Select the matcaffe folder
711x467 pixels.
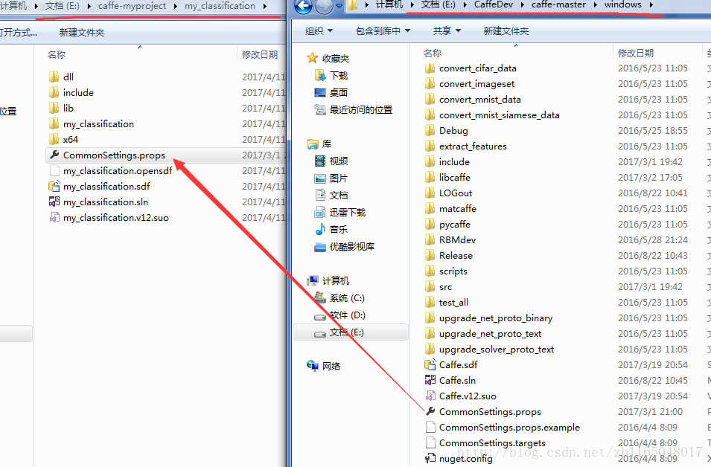click(458, 208)
